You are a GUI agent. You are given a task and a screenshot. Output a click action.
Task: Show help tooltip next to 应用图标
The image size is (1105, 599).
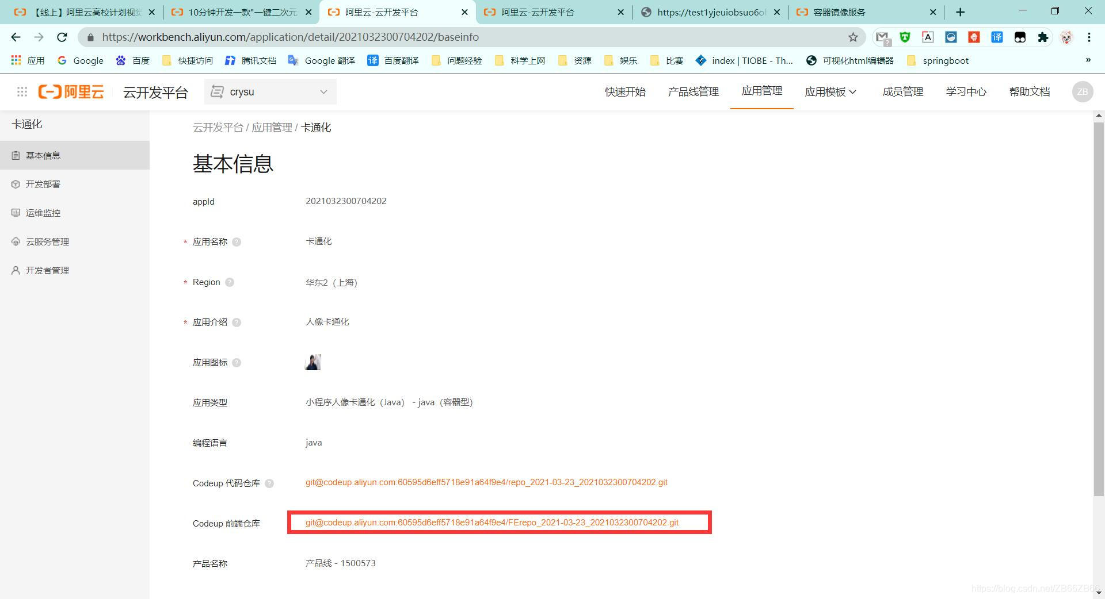237,363
